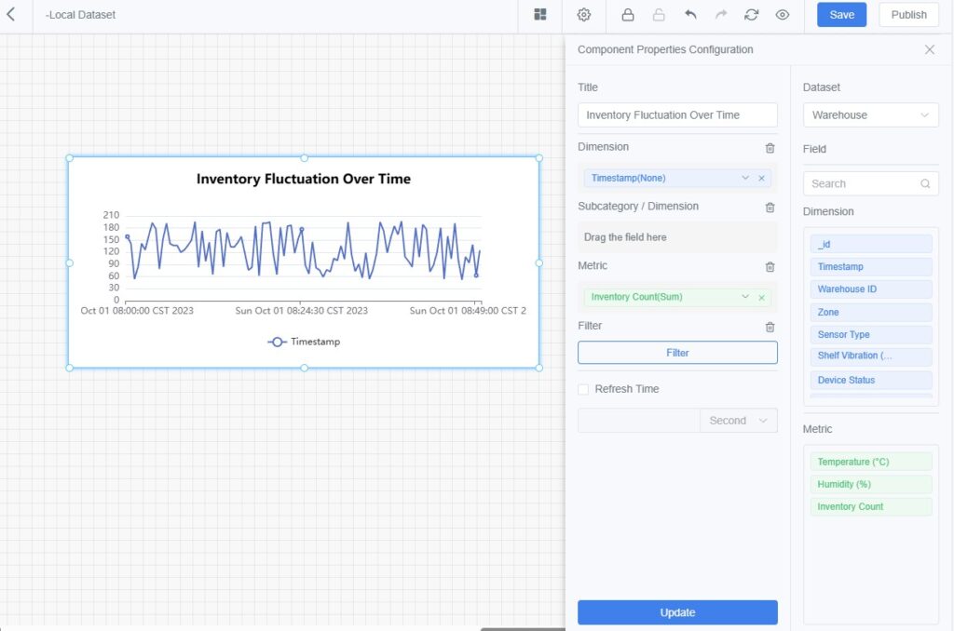Open the component layout grid icon
This screenshot has height=631, width=954.
[540, 15]
